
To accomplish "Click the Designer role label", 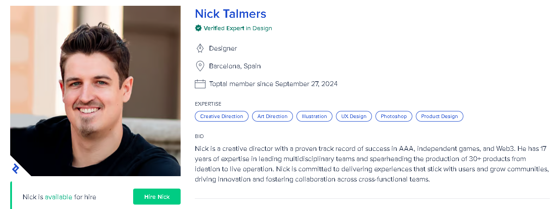I will click(x=223, y=48).
